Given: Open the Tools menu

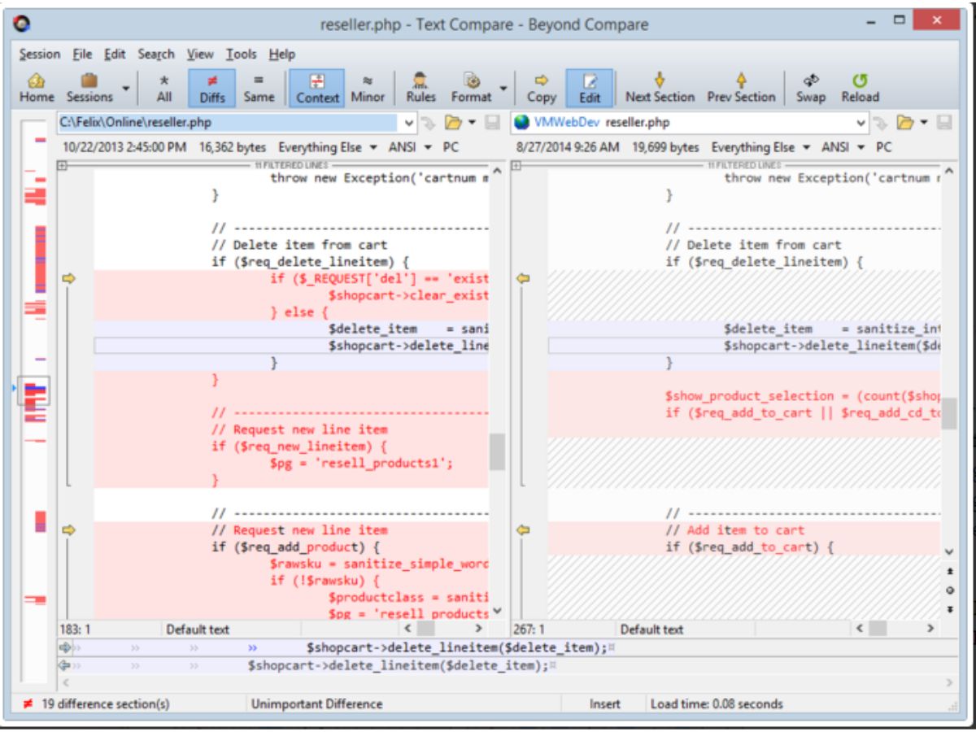Looking at the screenshot, I should pyautogui.click(x=242, y=54).
